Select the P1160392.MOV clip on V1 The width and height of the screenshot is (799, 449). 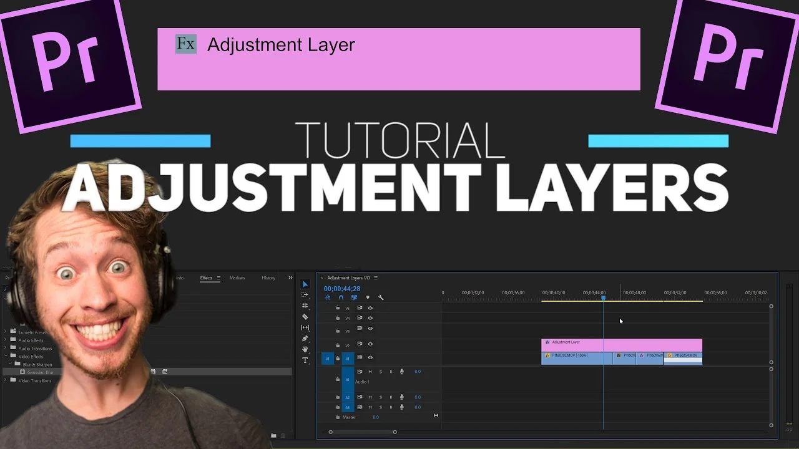tap(577, 358)
